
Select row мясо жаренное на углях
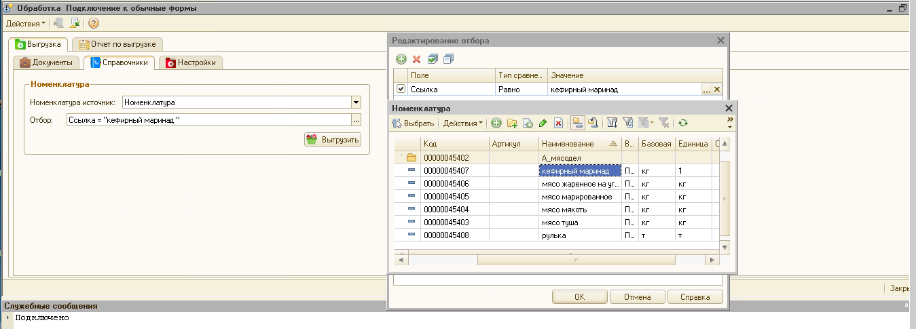click(x=557, y=184)
